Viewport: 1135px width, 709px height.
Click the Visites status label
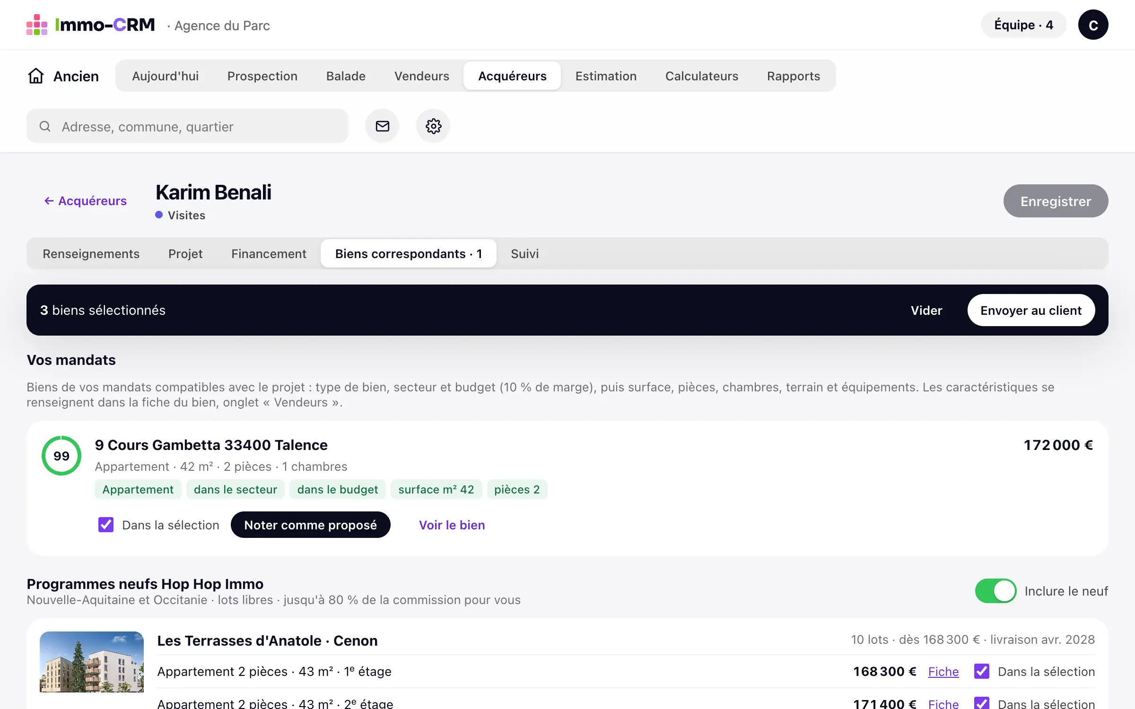[186, 215]
